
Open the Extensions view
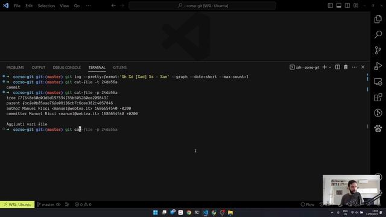[x=378, y=98]
